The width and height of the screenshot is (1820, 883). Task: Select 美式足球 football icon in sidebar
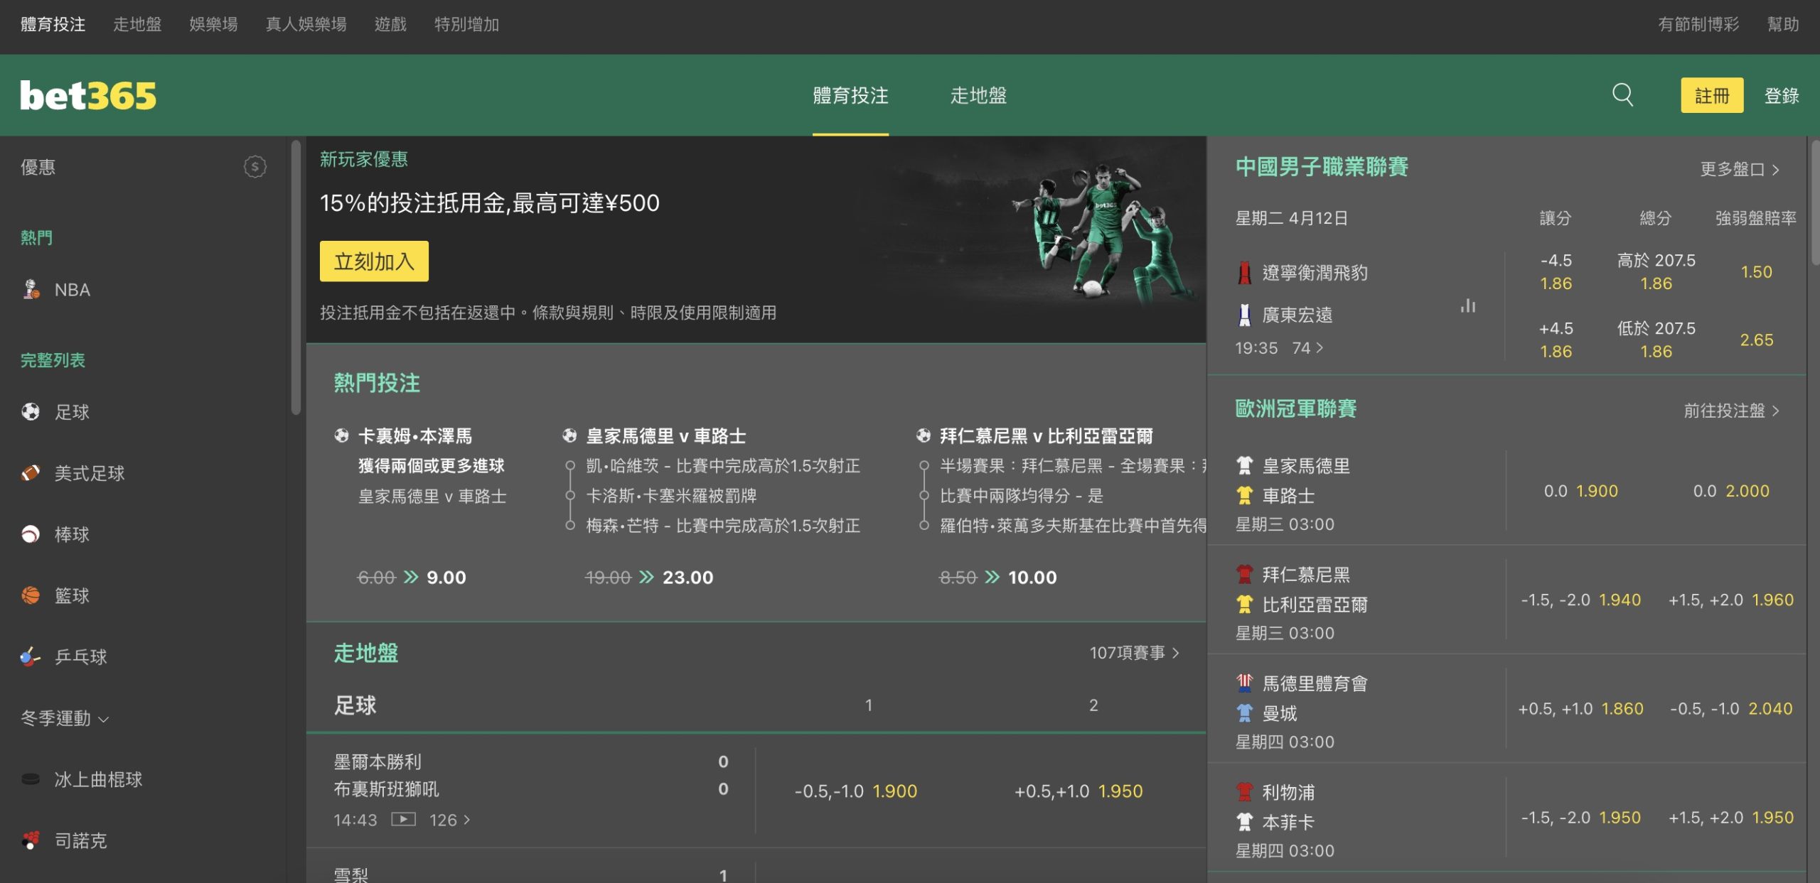[31, 472]
